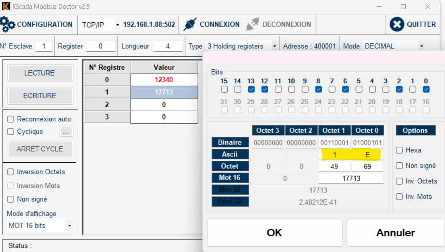
Task: Enable Inversion Octets checkbox
Action: (10, 172)
